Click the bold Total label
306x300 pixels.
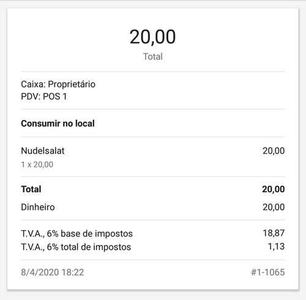pyautogui.click(x=31, y=189)
